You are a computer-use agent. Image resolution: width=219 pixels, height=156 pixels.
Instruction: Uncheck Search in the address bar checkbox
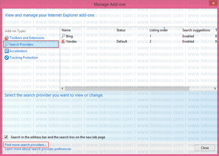click(x=6, y=137)
